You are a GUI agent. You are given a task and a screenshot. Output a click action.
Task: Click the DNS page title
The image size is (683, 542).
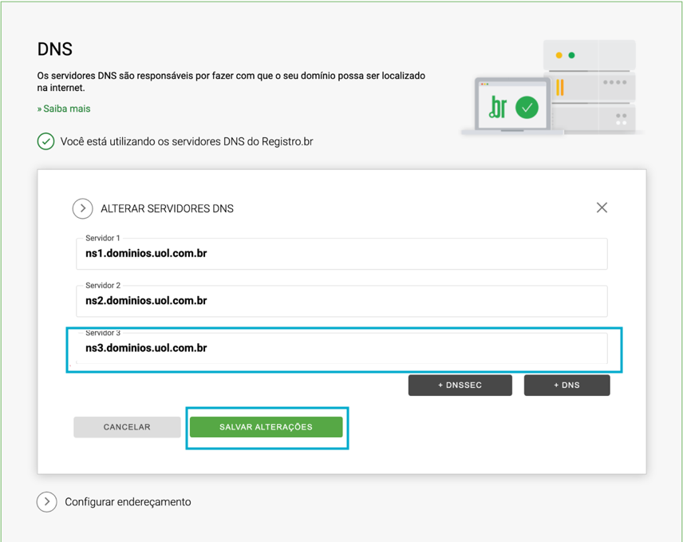55,49
